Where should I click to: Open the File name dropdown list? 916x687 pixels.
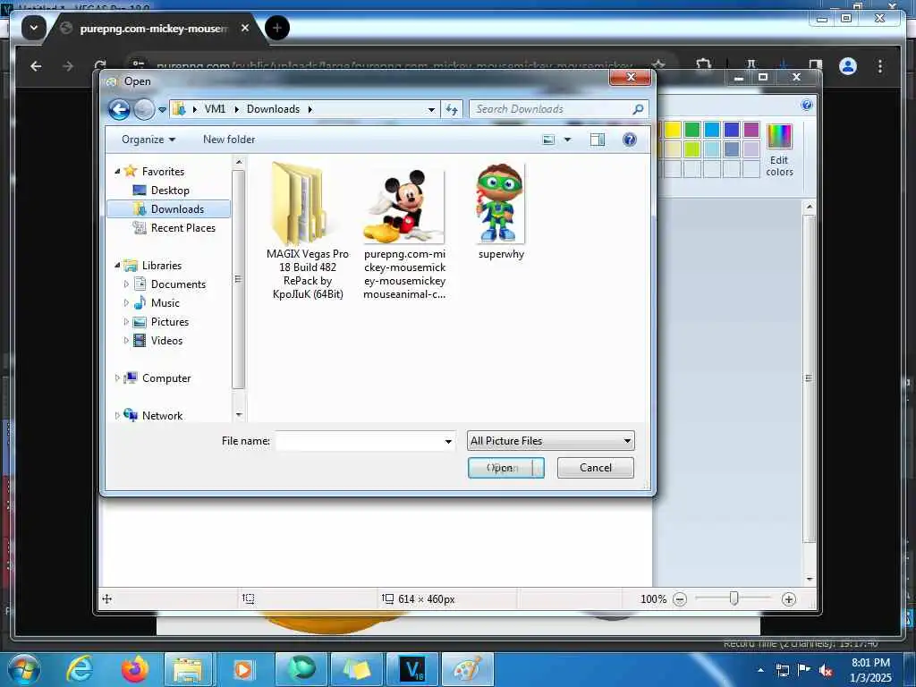pyautogui.click(x=448, y=441)
